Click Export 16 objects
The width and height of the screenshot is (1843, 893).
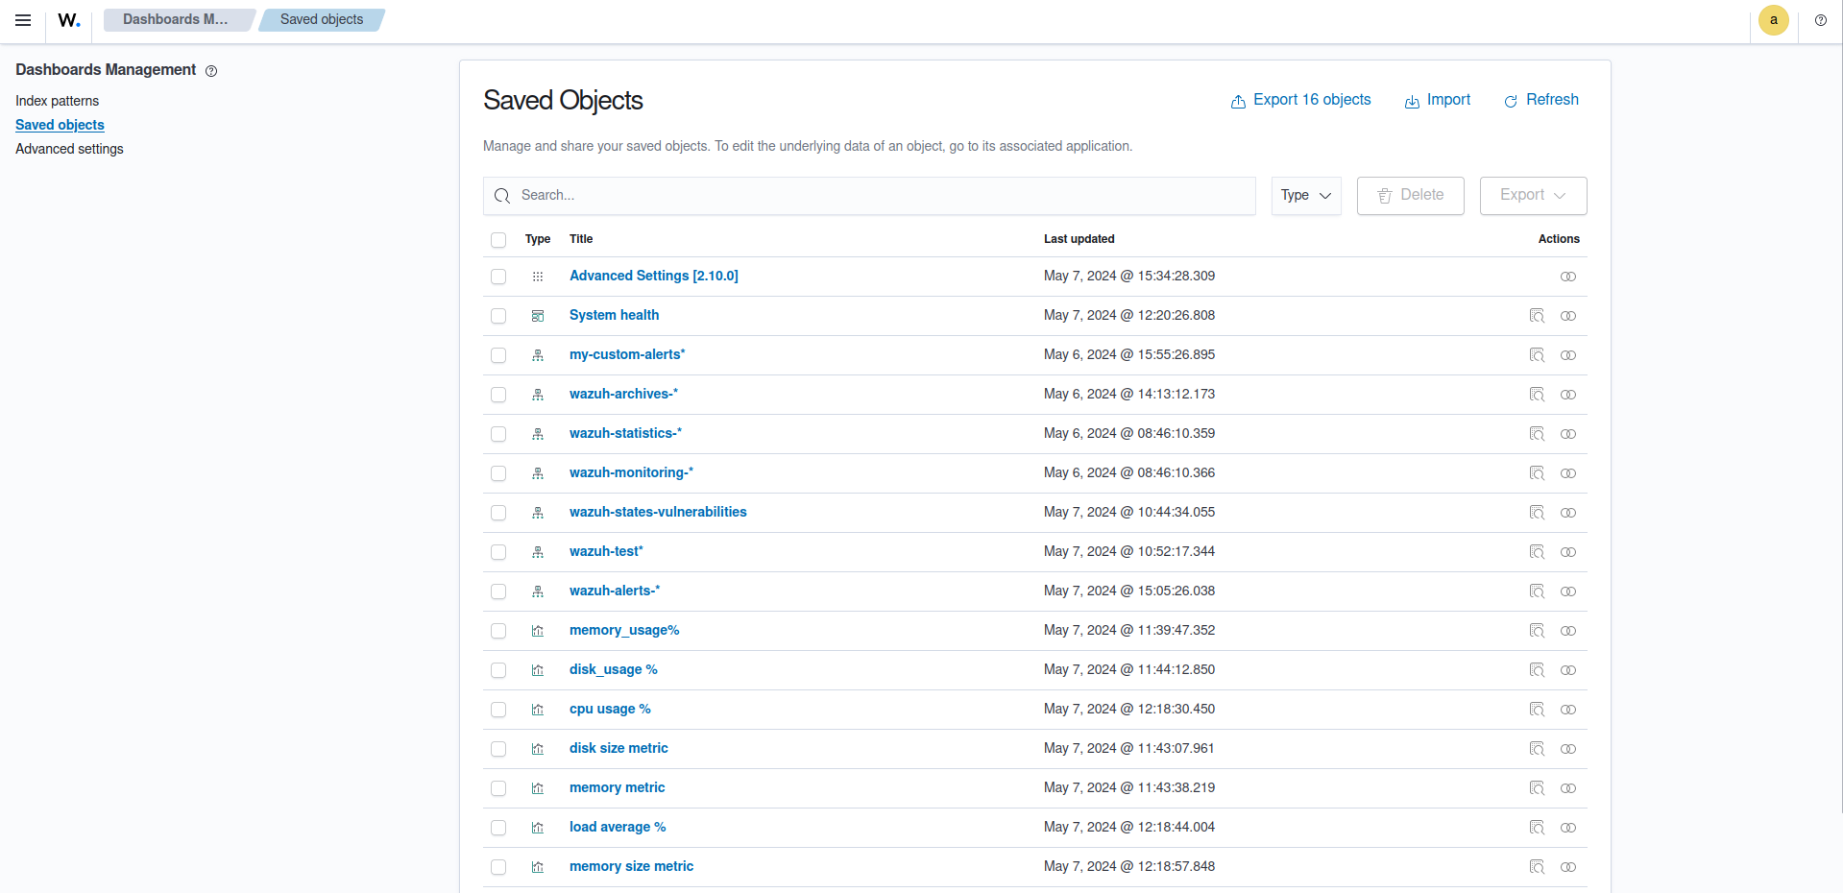coord(1300,100)
